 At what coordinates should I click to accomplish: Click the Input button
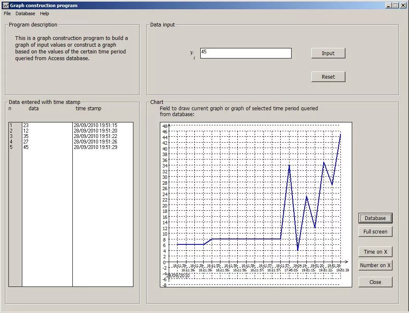(328, 53)
